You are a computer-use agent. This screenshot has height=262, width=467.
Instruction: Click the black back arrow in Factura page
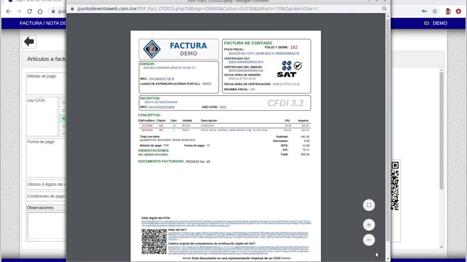29,41
